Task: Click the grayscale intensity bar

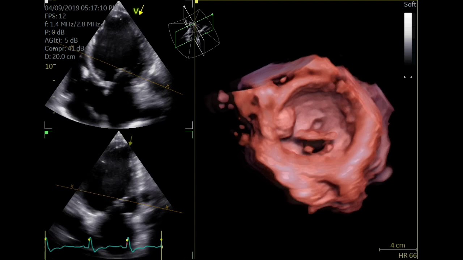Action: coord(408,38)
